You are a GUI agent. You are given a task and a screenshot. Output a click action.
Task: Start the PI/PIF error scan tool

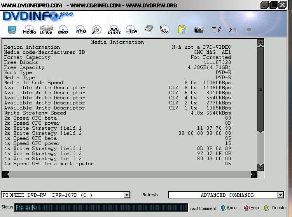(x=114, y=30)
